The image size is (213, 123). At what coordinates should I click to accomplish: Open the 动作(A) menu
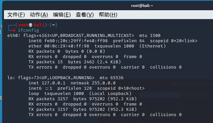[39, 15]
